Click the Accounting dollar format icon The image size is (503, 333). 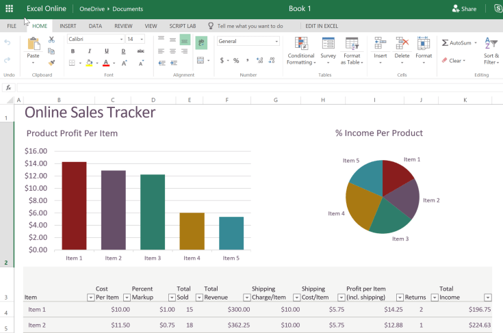(222, 60)
